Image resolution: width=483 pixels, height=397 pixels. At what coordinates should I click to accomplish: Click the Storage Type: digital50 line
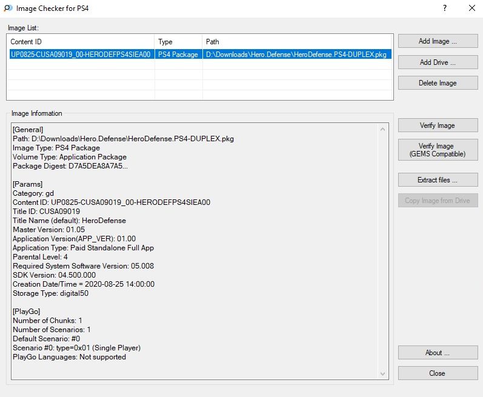pos(50,293)
